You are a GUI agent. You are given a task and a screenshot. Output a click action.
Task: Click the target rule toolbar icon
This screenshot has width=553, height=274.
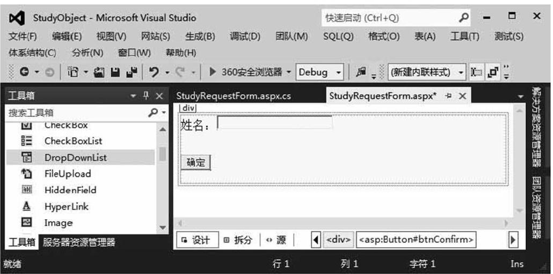tap(492, 72)
